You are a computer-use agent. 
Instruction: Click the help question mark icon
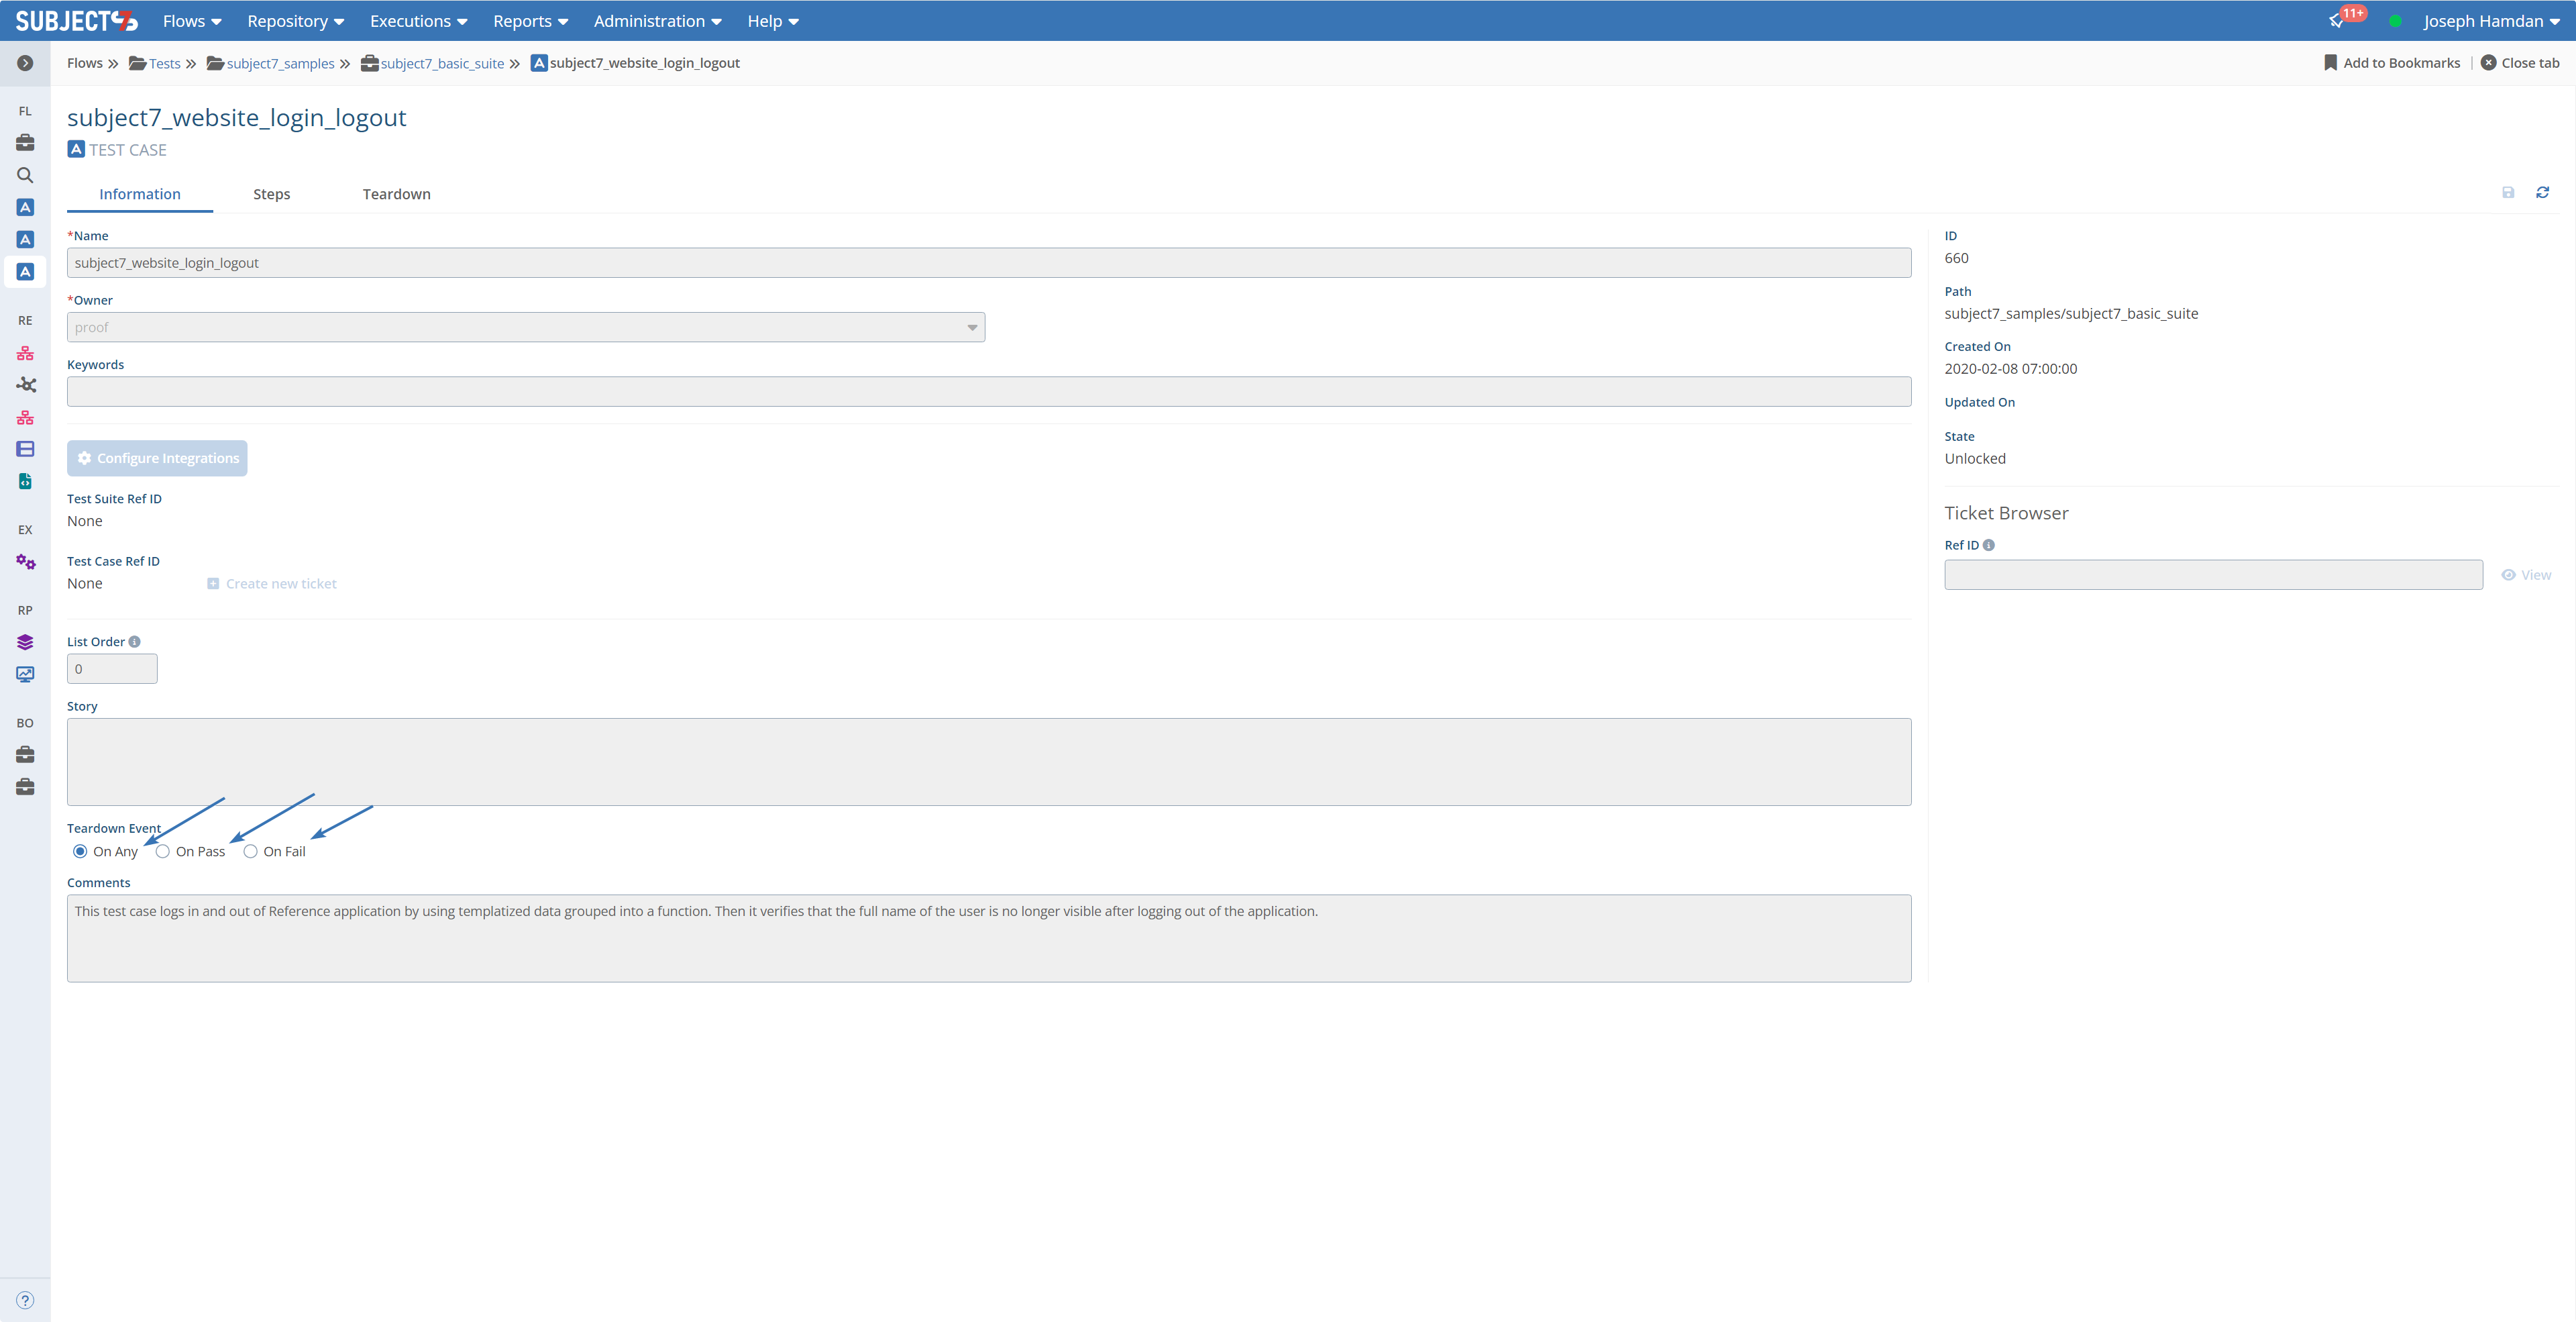pos(25,1300)
